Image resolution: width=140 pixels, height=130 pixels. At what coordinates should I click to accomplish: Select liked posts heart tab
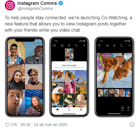point(58,110)
